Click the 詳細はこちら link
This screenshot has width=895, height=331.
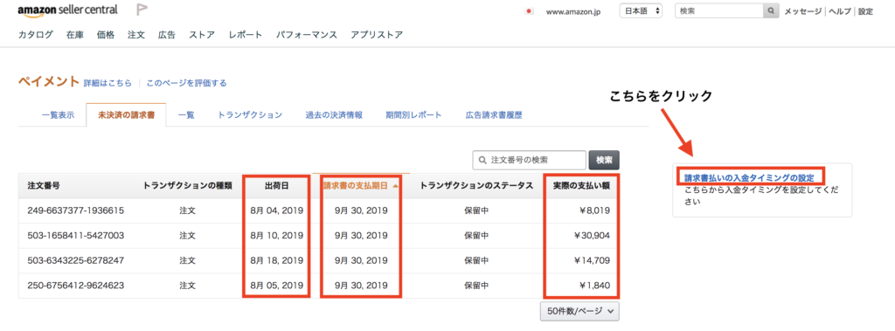[108, 83]
